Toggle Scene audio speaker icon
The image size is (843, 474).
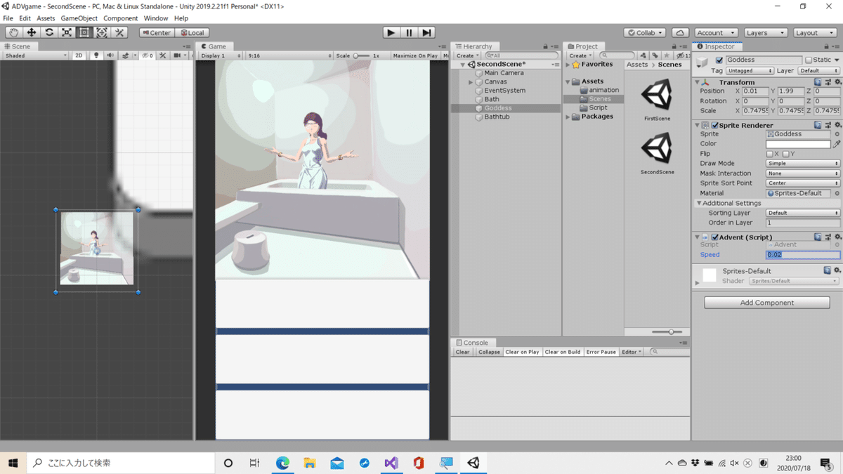coord(110,55)
